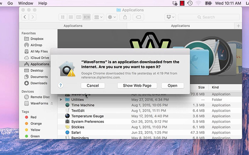
Task: Select TextEdit in the list
Action: 150,110
